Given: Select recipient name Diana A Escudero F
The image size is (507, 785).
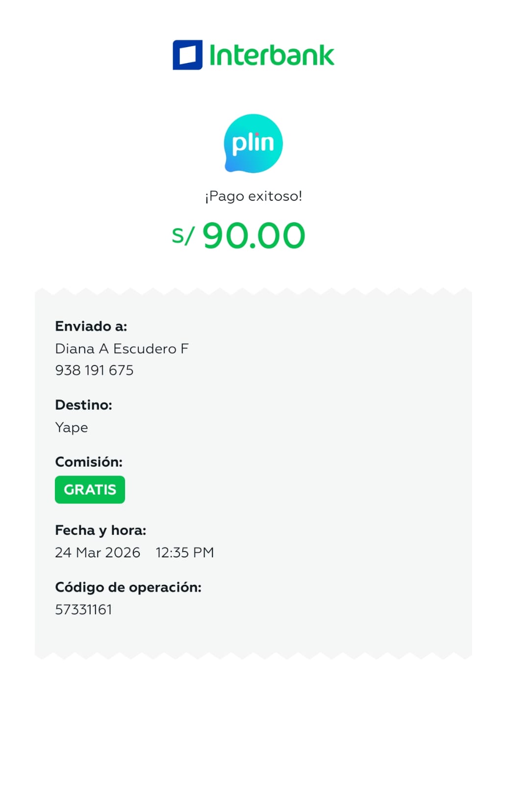Looking at the screenshot, I should (x=122, y=349).
